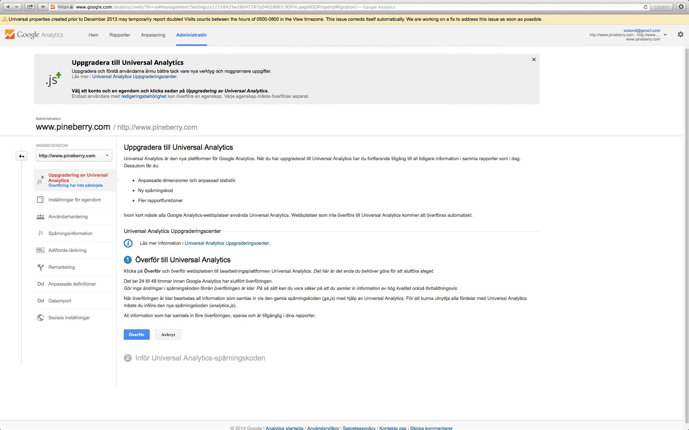Click the .js arrow icon in upgrade banner

(53, 79)
